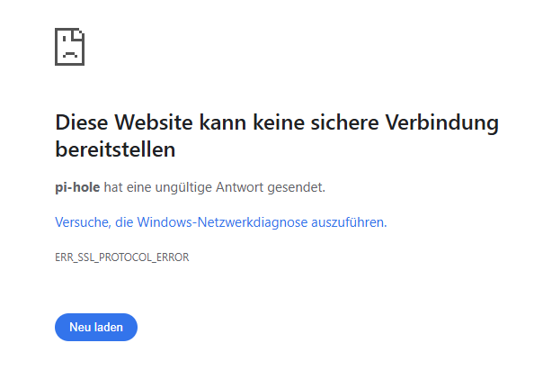543x379 pixels.
Task: Click the word kann in the heading
Action: click(222, 122)
